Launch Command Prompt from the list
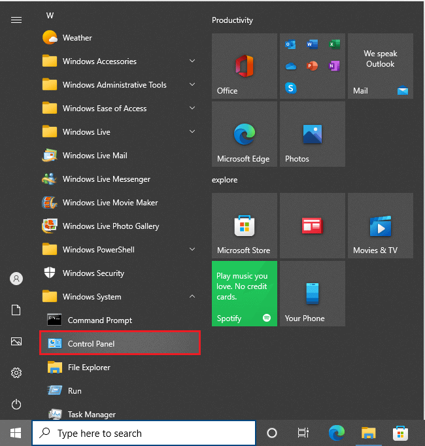 tap(99, 320)
